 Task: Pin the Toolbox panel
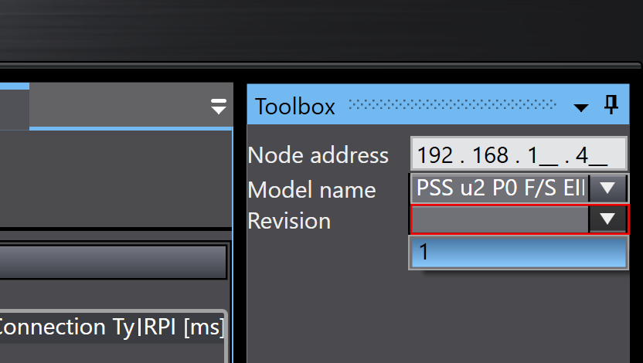point(611,105)
